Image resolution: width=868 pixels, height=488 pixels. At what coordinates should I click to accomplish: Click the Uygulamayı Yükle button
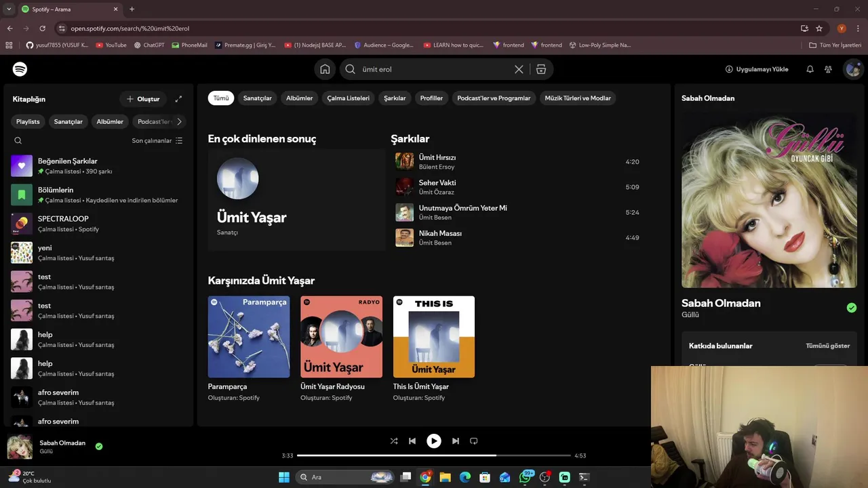point(757,69)
